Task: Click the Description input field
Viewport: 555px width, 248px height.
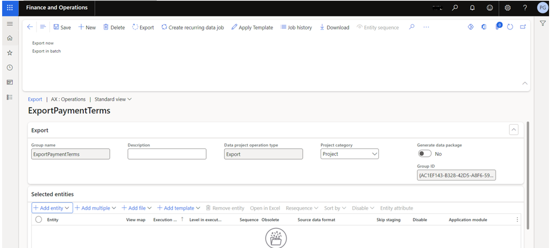Action: pyautogui.click(x=167, y=154)
